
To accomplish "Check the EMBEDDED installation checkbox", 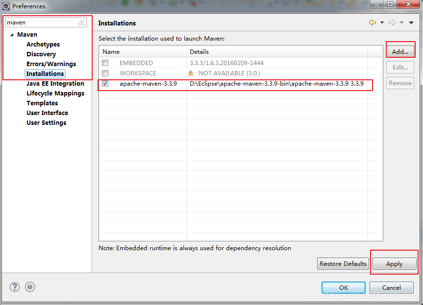I will tap(105, 63).
